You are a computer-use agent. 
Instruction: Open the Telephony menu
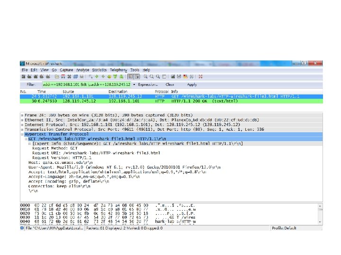click(x=118, y=70)
